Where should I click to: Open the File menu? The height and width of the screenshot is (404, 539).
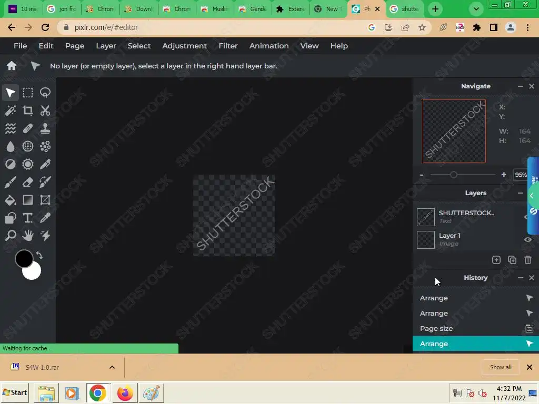(21, 46)
